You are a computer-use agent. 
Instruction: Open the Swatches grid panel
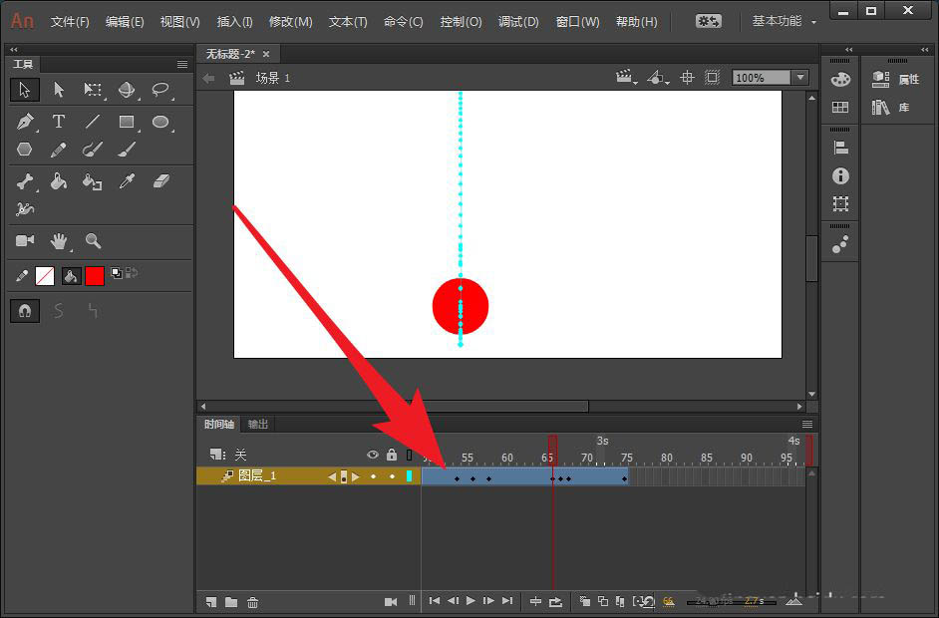tap(840, 108)
